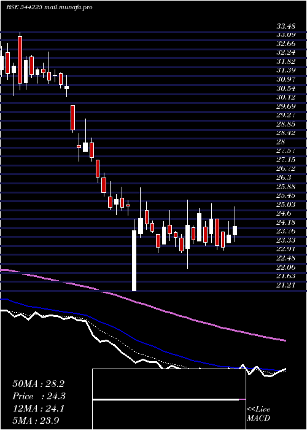The height and width of the screenshot is (430, 307).
Task: Click the 24.18 price axis label
Action: [286, 222]
